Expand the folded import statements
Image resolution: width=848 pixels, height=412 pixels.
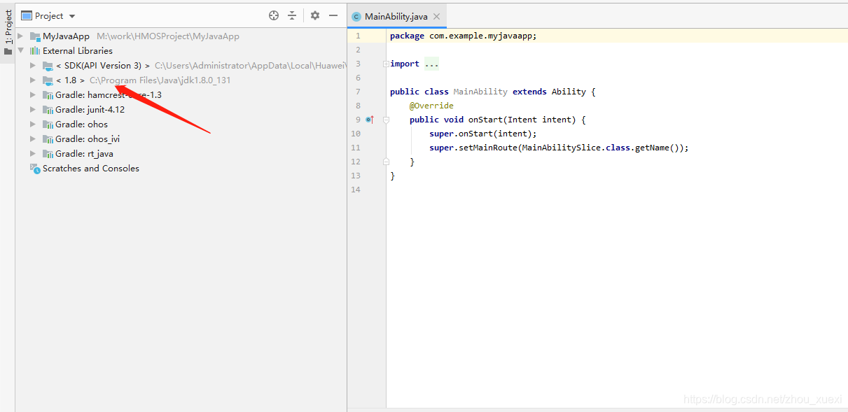coord(431,64)
